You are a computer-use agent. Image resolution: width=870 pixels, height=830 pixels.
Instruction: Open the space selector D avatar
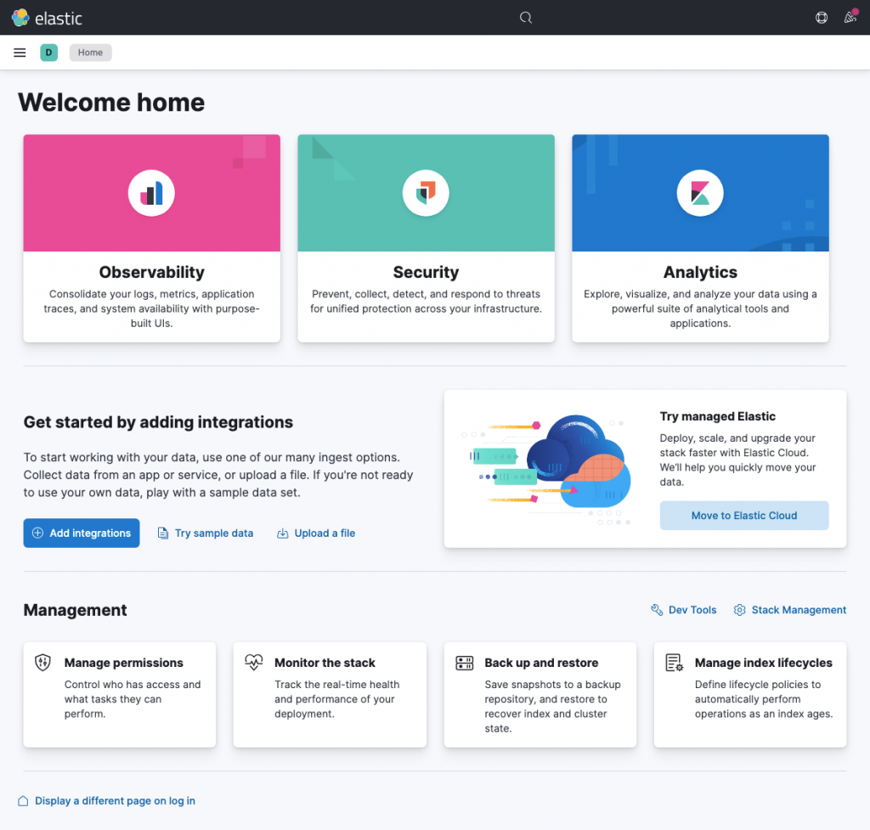pos(48,53)
